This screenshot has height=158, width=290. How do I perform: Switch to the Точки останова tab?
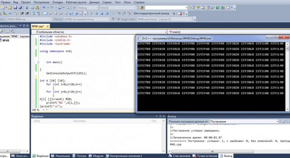click(205, 156)
